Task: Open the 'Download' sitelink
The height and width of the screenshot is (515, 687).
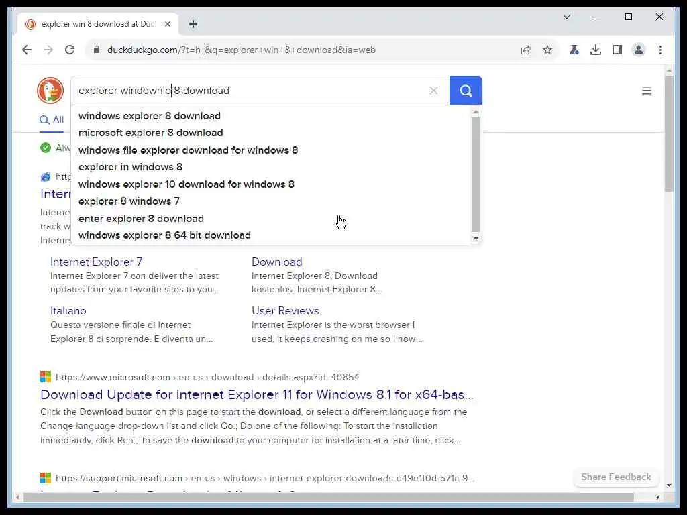Action: [277, 262]
